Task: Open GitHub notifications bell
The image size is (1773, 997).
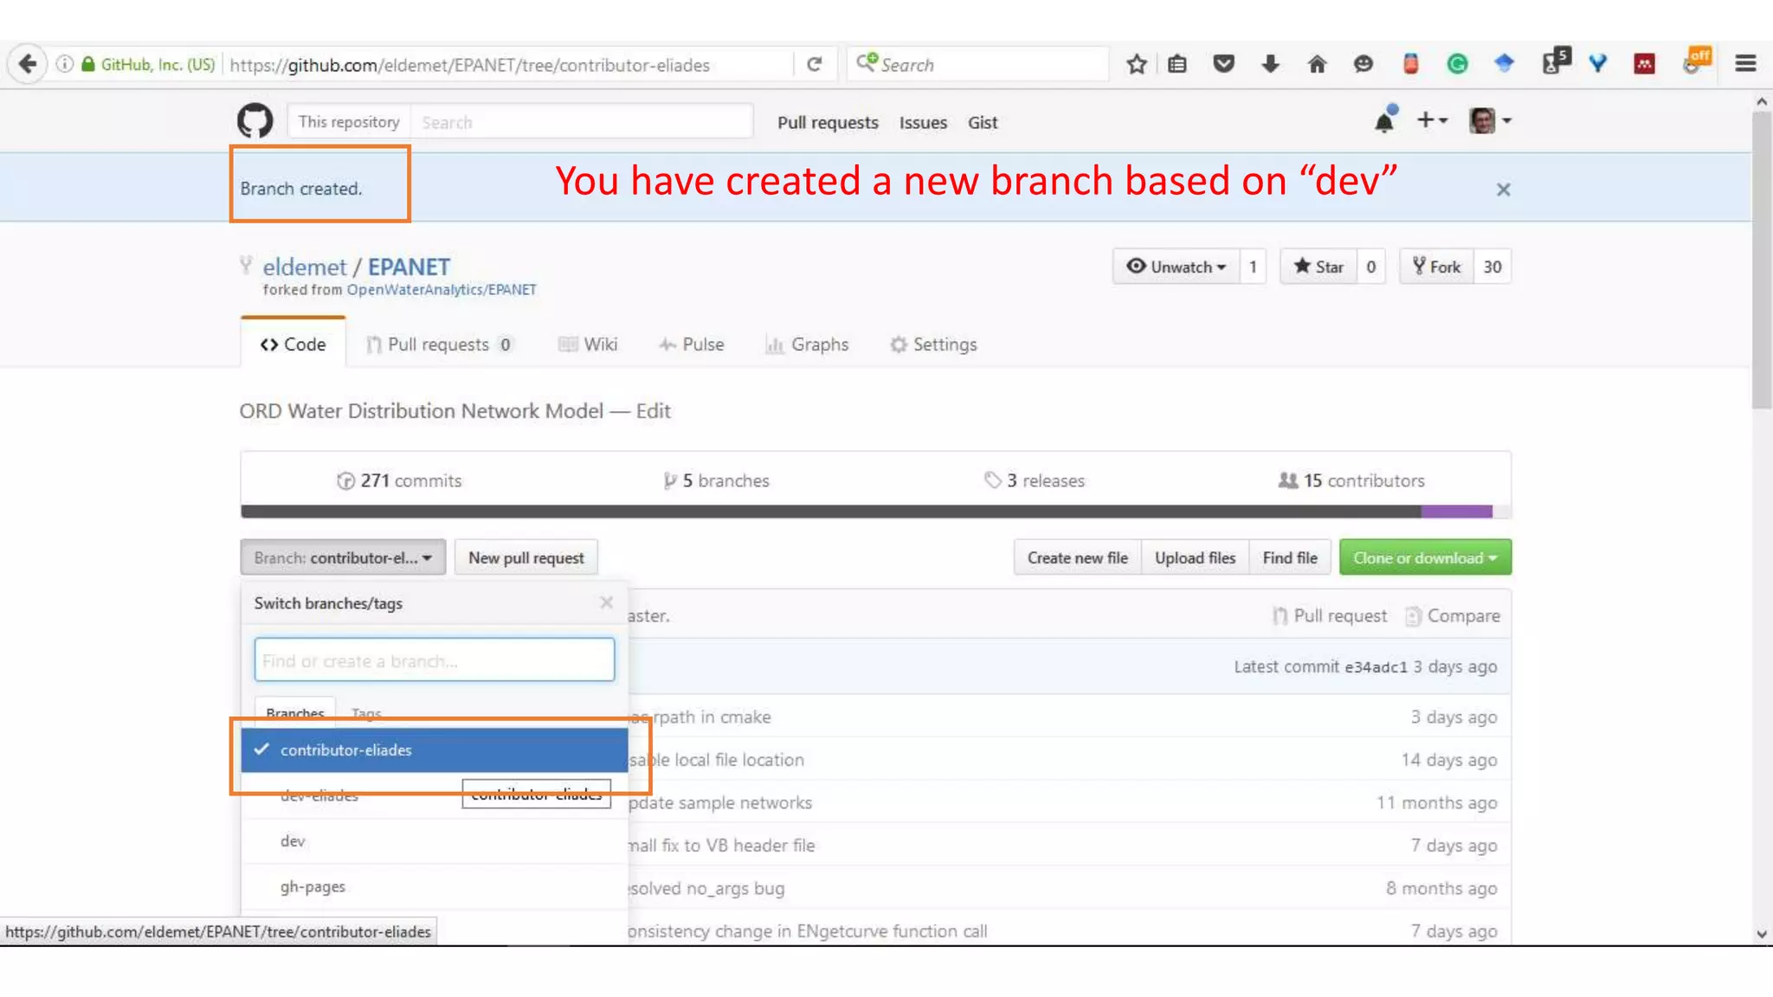Action: pos(1384,121)
